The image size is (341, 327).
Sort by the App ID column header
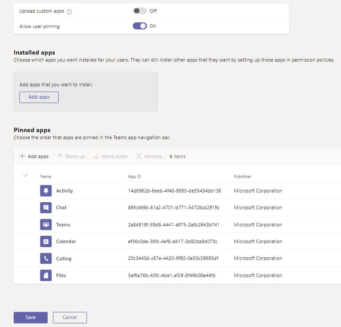click(135, 176)
